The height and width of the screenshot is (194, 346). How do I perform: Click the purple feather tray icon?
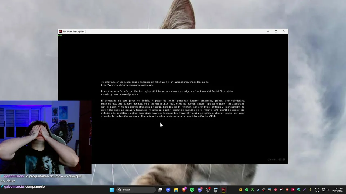click(x=304, y=190)
